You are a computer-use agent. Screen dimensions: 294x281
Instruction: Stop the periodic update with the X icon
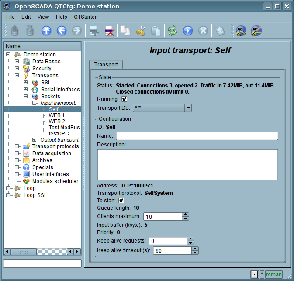[x=203, y=31]
